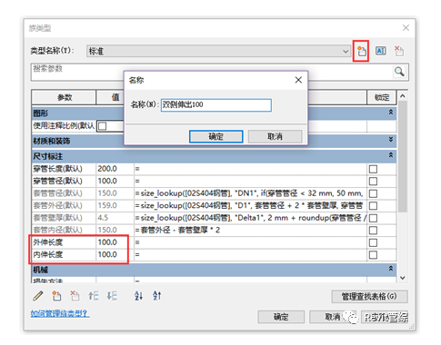Select 外伸长度 value 100.0
Image resolution: width=441 pixels, height=345 pixels.
(107, 242)
